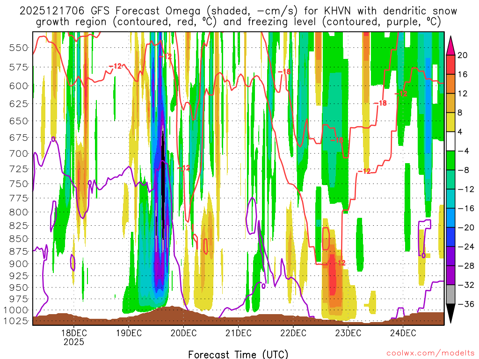
Task: Click the 600 pressure level label
Action: tap(19, 86)
